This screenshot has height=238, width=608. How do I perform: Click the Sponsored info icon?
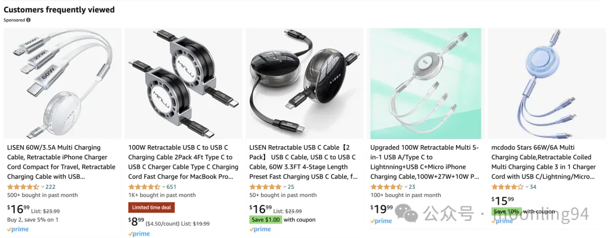(28, 20)
